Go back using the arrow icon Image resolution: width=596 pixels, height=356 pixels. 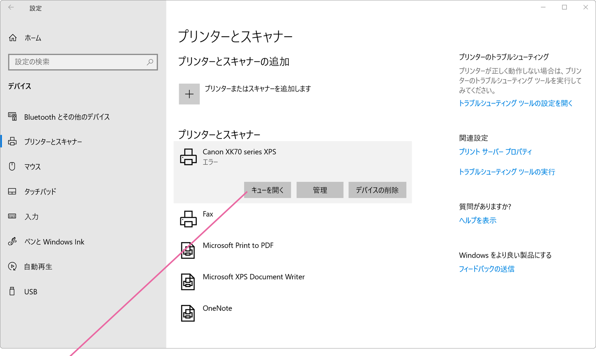pos(11,7)
